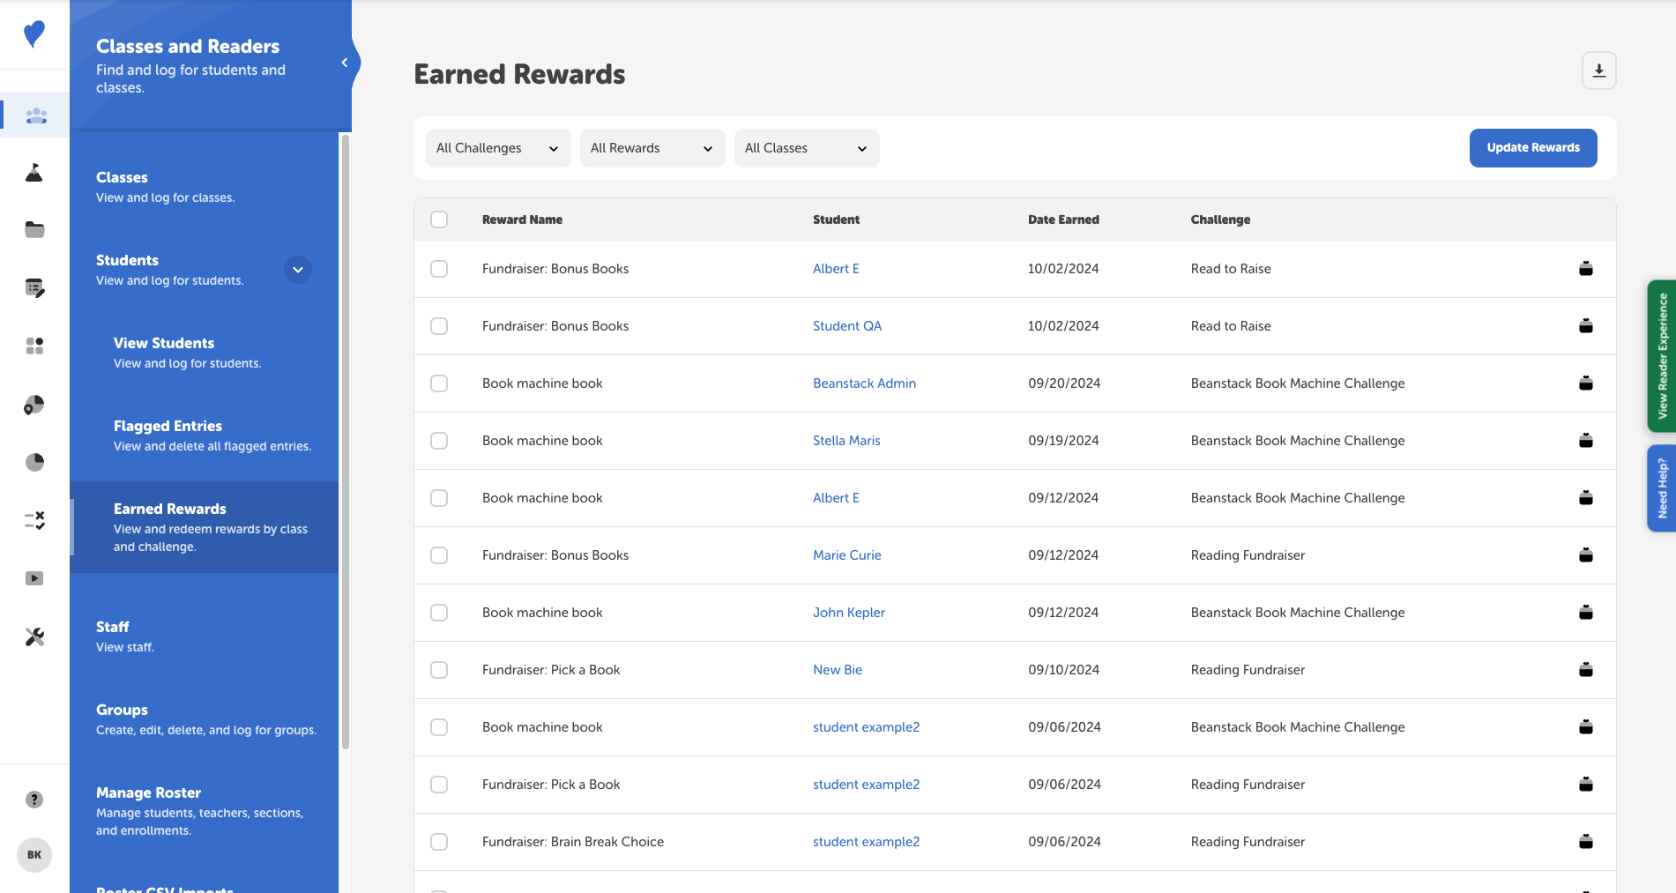Viewport: 1676px width, 893px height.
Task: Open the challenges mountain-flag icon in sidebar
Action: coord(34,173)
